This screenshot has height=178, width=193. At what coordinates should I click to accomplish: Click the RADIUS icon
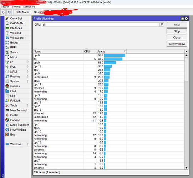click(7, 101)
